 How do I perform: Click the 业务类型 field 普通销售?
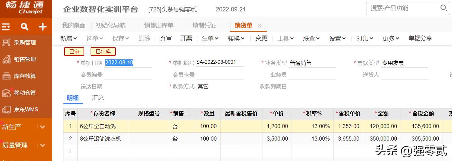pos(312,63)
